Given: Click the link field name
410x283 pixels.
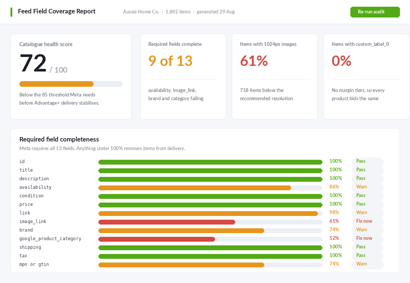Looking at the screenshot, I should point(25,213).
